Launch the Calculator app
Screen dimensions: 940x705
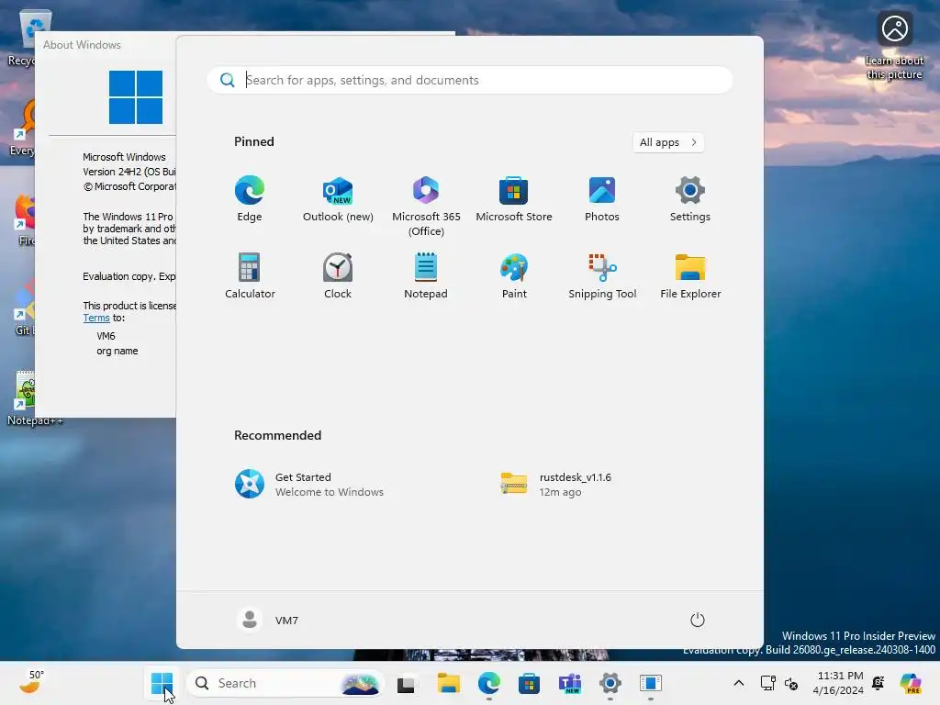pyautogui.click(x=250, y=275)
